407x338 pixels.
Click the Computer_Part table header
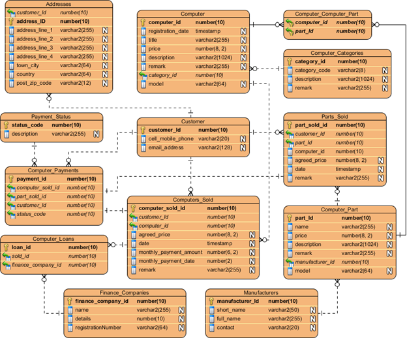(339, 209)
